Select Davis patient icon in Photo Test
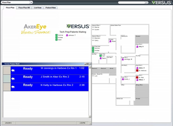 coord(101,58)
